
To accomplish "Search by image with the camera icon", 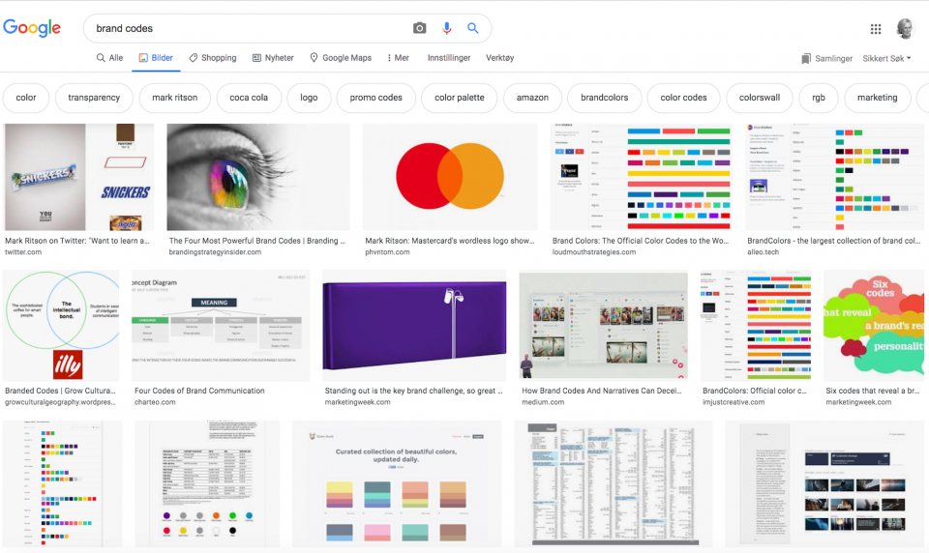I will coord(419,28).
